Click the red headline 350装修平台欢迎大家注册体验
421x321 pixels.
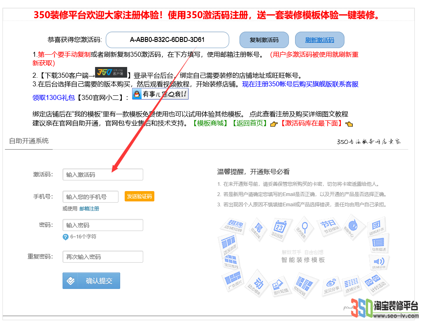click(x=97, y=15)
